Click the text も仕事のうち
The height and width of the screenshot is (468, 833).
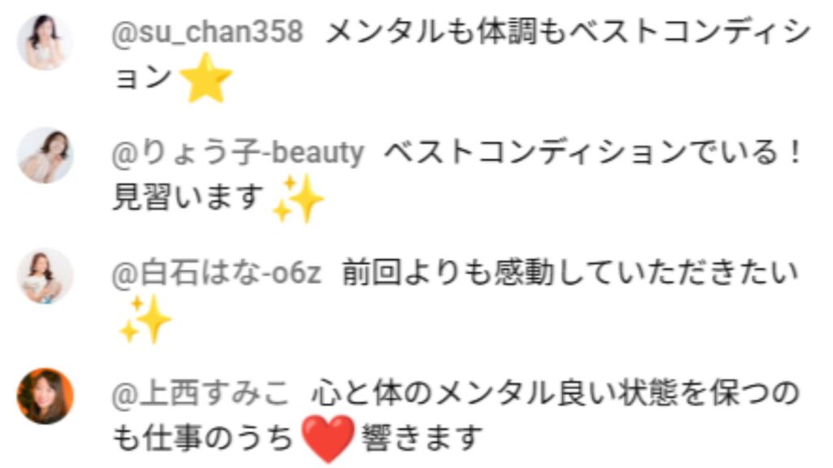(x=203, y=438)
